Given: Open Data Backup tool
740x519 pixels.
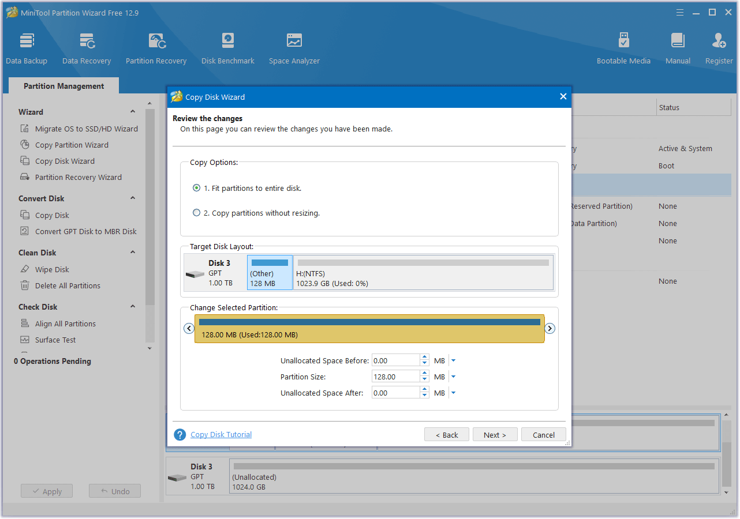Looking at the screenshot, I should click(27, 49).
